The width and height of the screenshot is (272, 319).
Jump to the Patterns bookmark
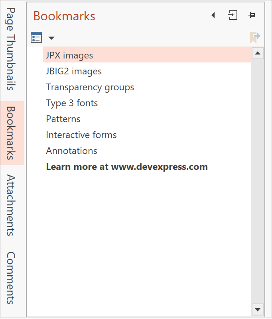pos(63,119)
